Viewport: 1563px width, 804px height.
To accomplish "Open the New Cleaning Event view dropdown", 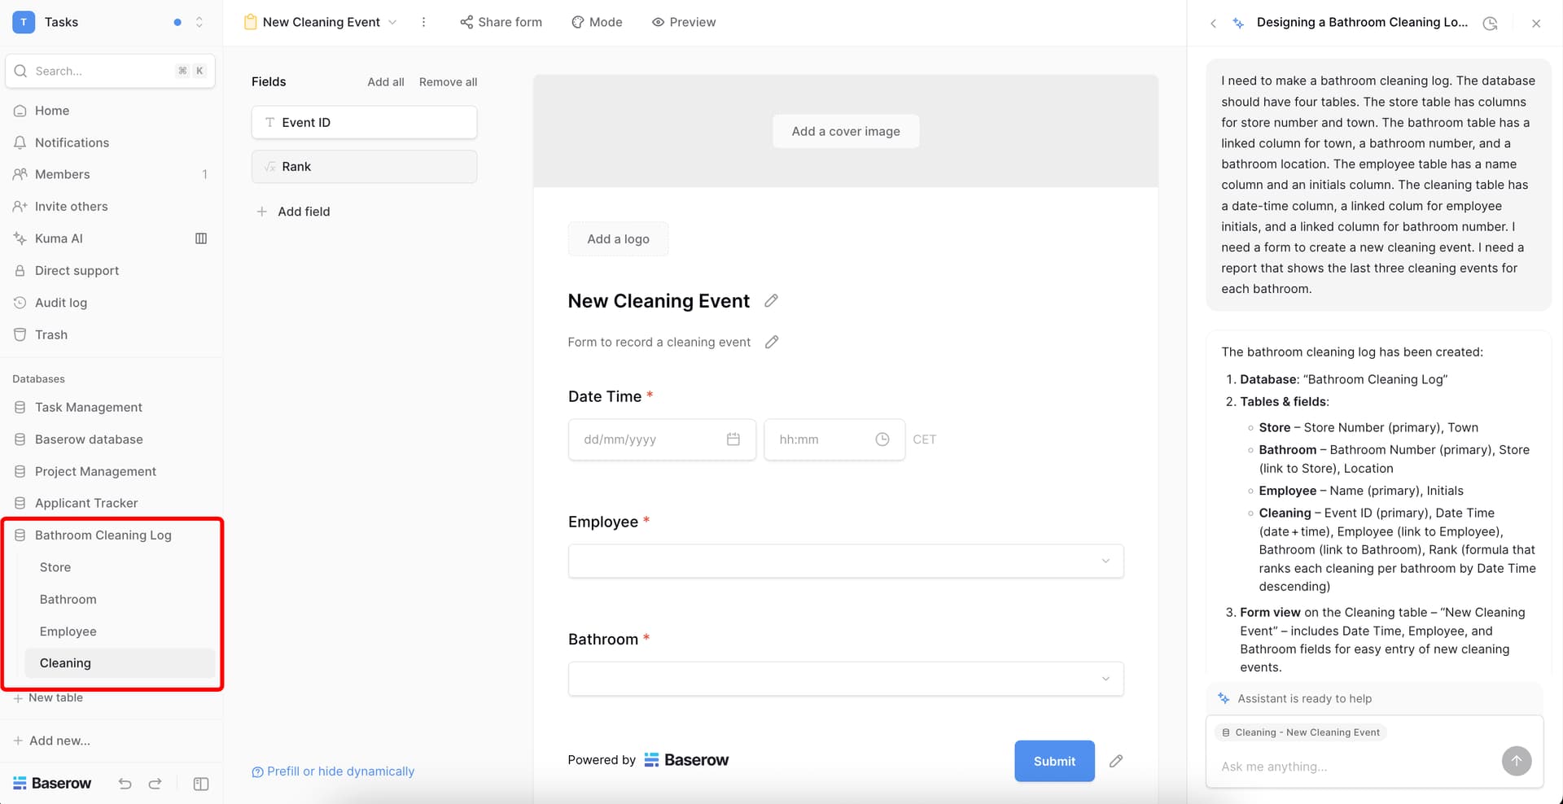I will click(321, 22).
